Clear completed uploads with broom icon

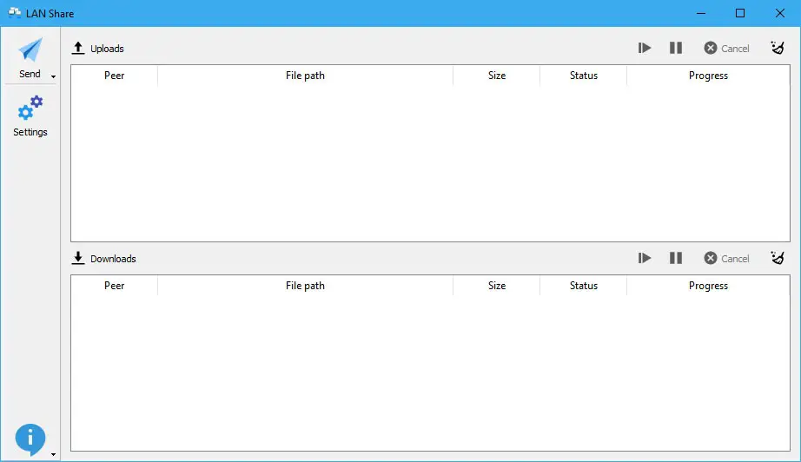pos(777,48)
